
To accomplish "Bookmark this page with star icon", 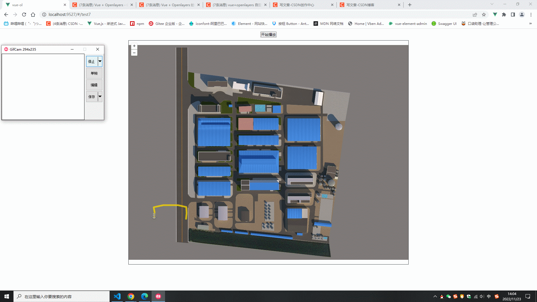I will pyautogui.click(x=484, y=15).
